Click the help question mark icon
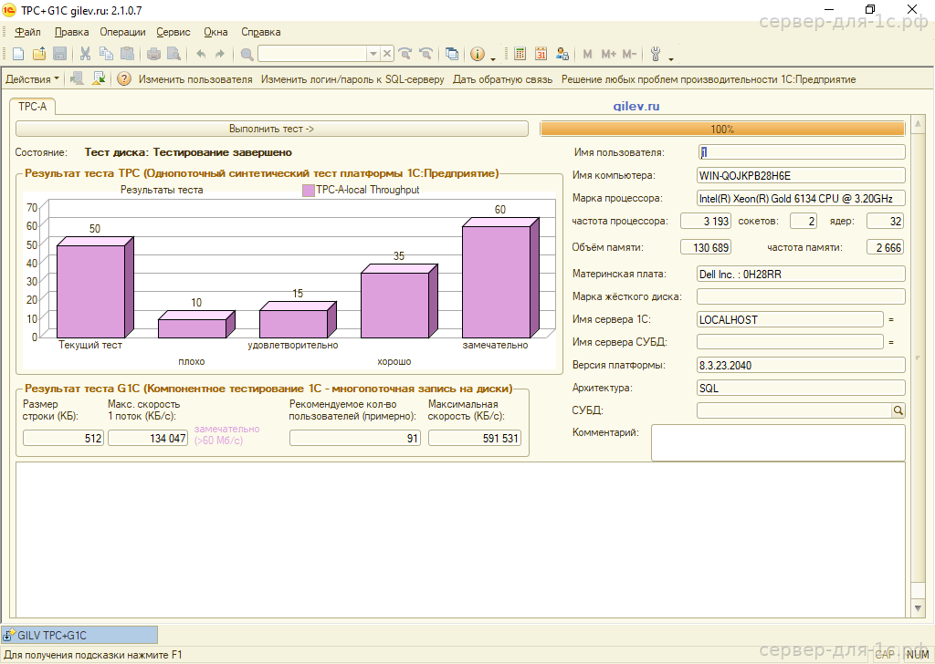The image size is (935, 664). tap(124, 79)
